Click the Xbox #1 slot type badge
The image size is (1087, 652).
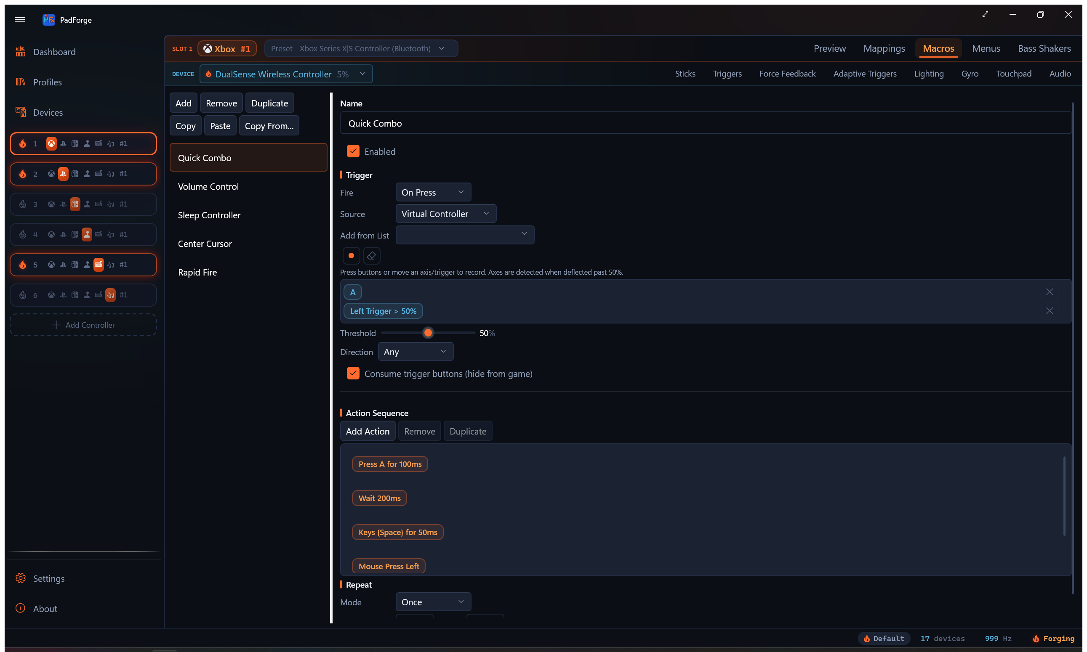(x=227, y=48)
